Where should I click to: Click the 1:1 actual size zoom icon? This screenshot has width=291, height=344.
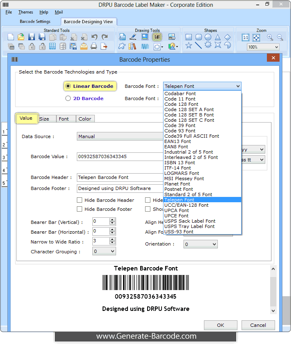tap(246, 38)
